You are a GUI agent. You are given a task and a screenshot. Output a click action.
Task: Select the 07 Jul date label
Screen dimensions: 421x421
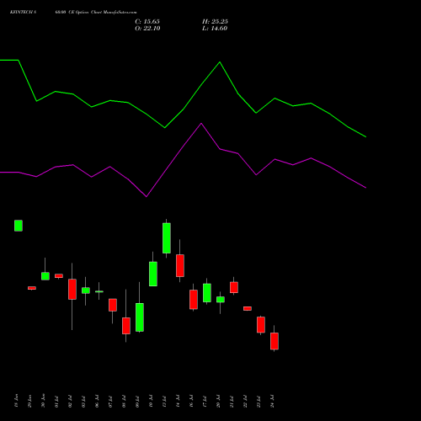click(110, 402)
